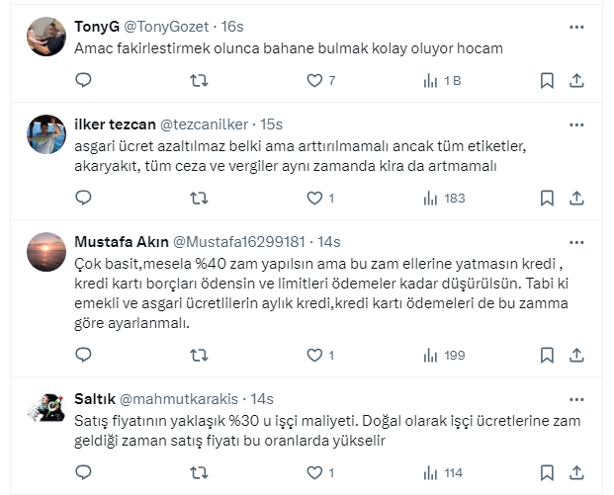Viewport: 614px width, 495px height.
Task: Reply to TonyG's tweet
Action: 83,81
